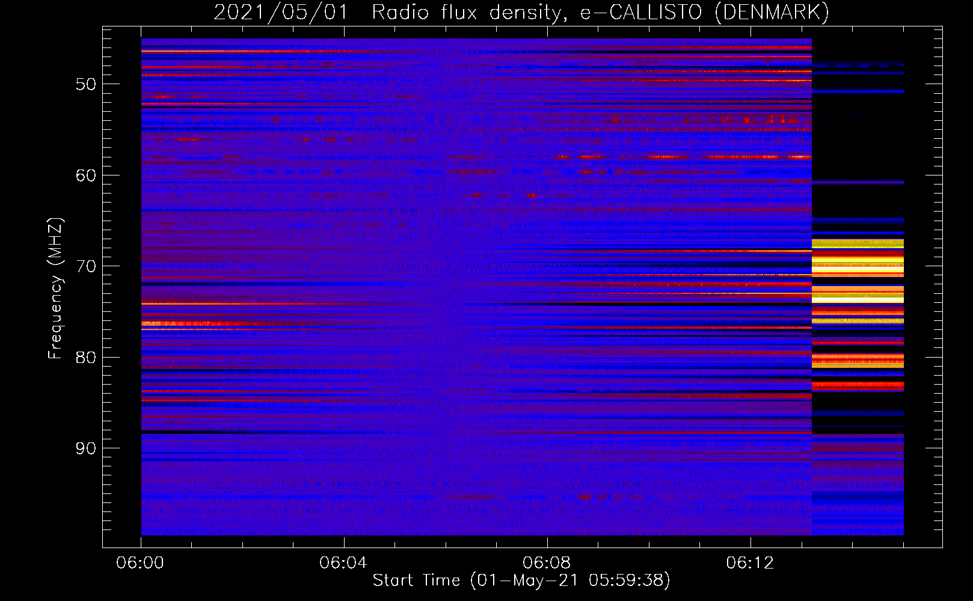The width and height of the screenshot is (973, 601).
Task: Select the 70 MHz frequency tick label
Action: pos(86,266)
